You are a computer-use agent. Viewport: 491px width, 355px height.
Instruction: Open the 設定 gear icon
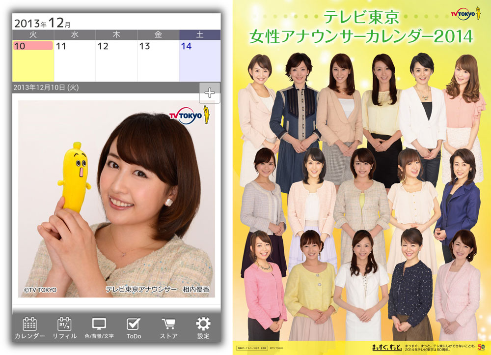[x=203, y=328]
